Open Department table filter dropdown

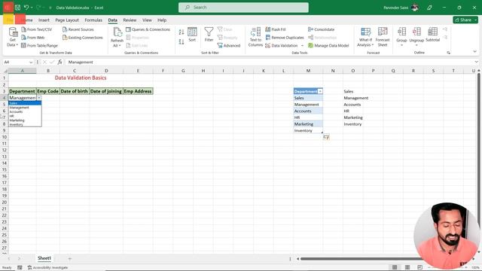[x=320, y=91]
